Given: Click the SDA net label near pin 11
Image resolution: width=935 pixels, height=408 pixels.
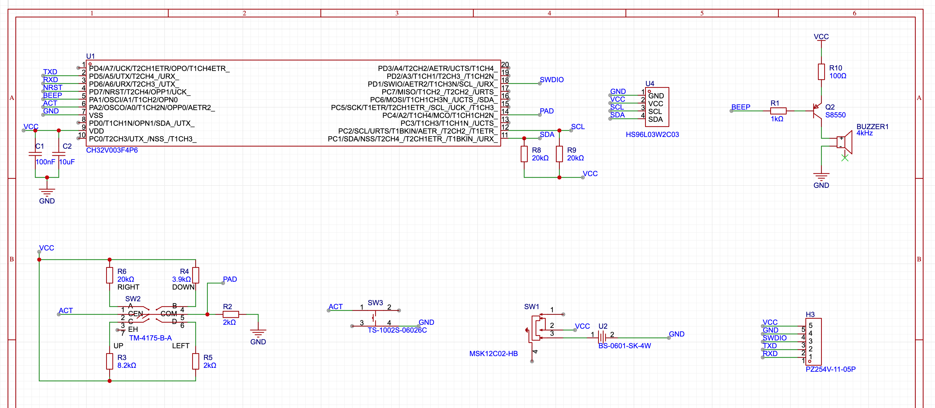Looking at the screenshot, I should click(x=547, y=134).
